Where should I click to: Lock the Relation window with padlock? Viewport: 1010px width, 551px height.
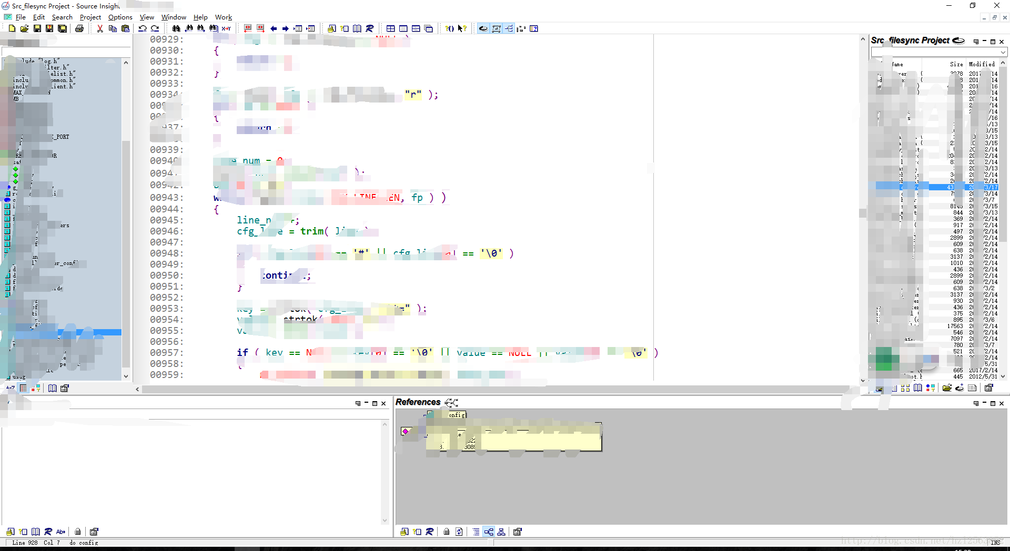coord(447,532)
